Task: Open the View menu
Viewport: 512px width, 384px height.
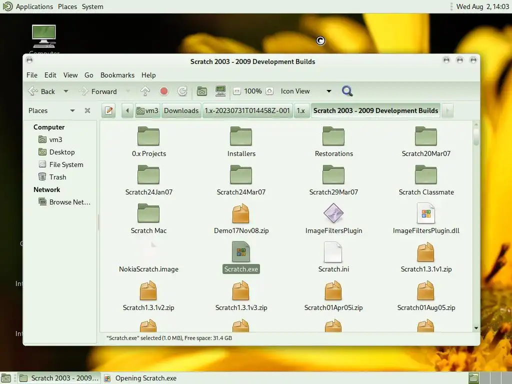Action: tap(70, 75)
